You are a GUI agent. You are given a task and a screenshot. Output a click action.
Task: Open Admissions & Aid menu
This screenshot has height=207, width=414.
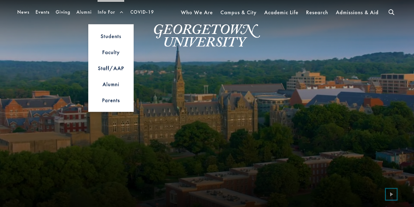click(x=357, y=12)
